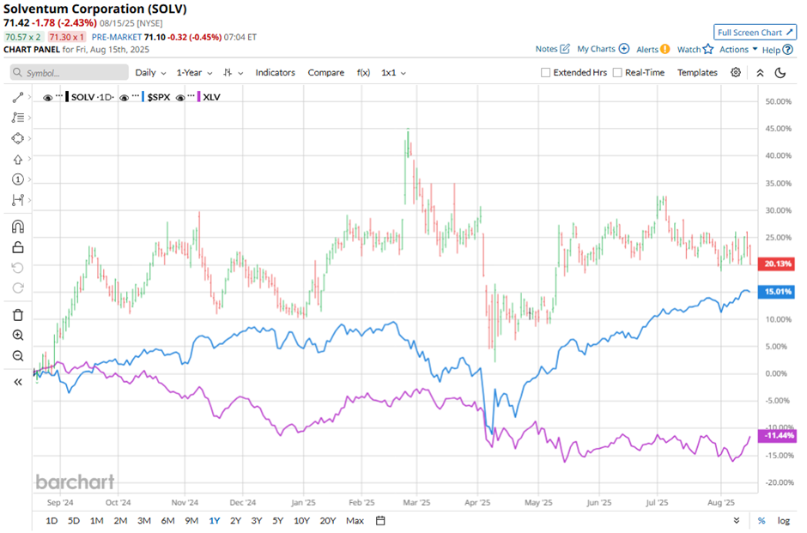The width and height of the screenshot is (807, 533).
Task: Toggle percent scale mode
Action: [x=761, y=521]
